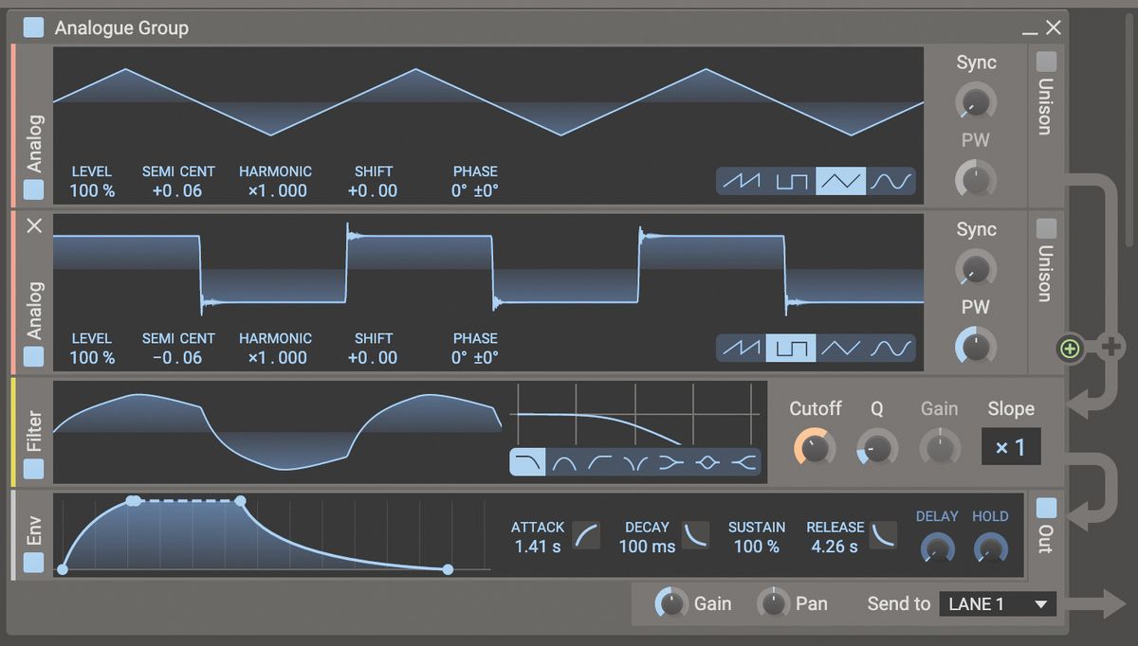Image resolution: width=1138 pixels, height=646 pixels.
Task: Click the green plus to add a new module
Action: pos(1070,349)
